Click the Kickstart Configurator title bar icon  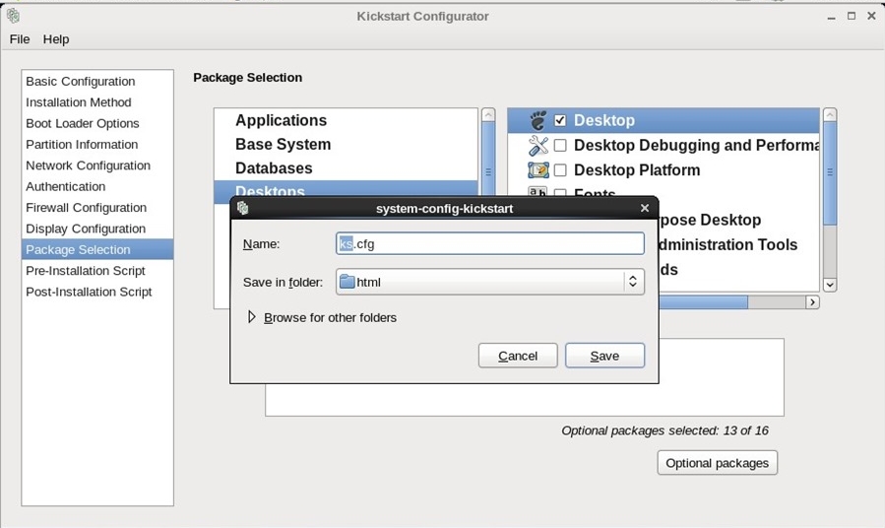click(x=13, y=16)
